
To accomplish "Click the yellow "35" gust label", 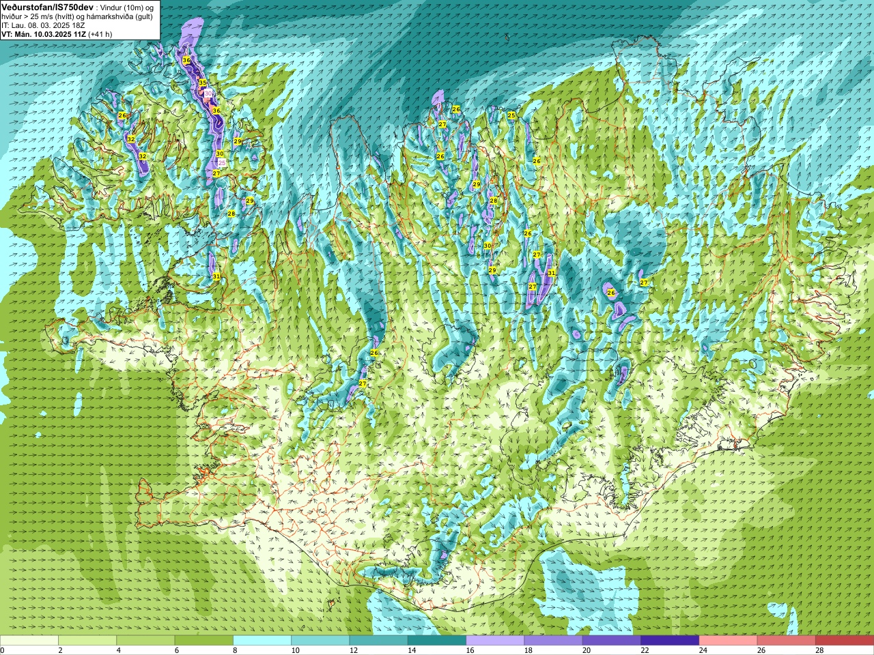I will click(203, 83).
